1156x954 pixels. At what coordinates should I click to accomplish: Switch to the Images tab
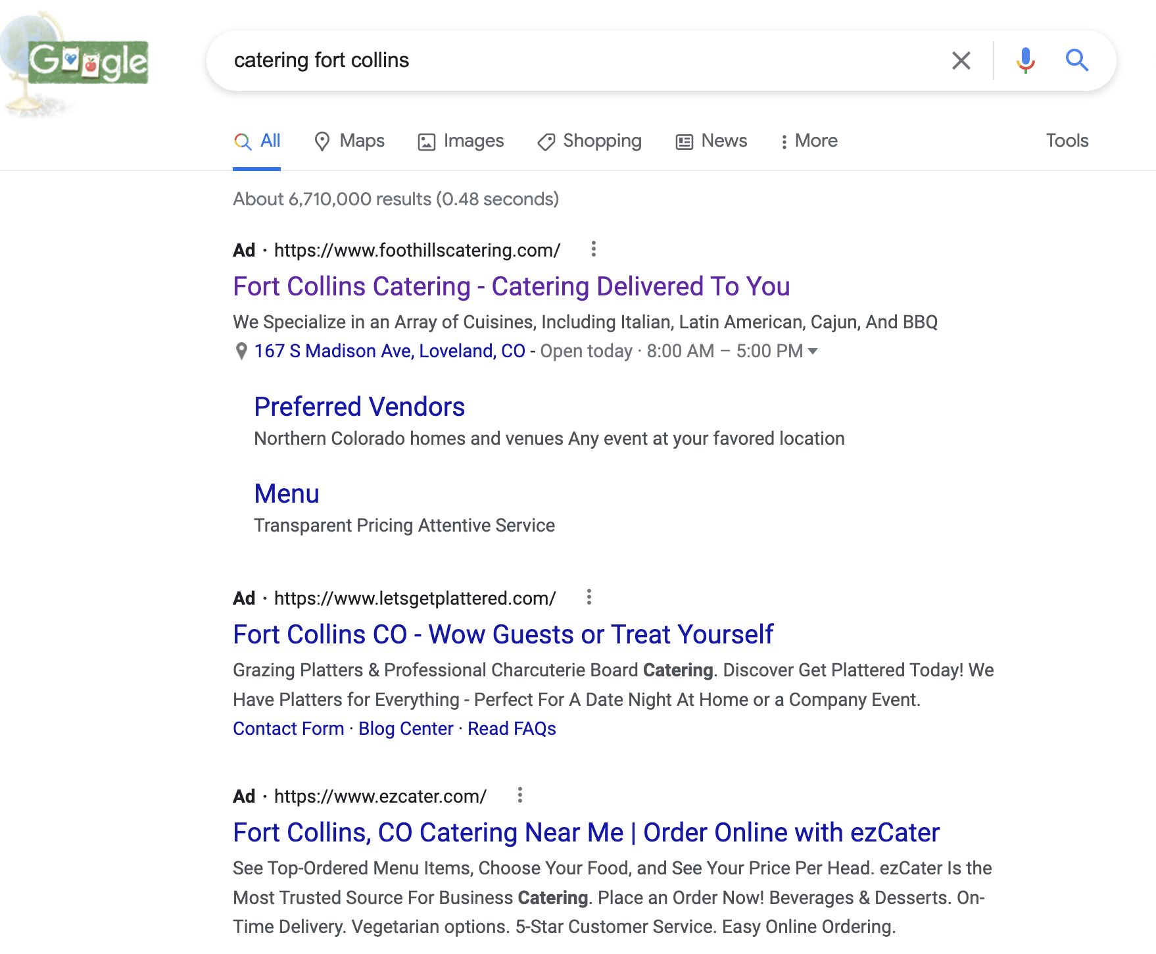point(461,141)
